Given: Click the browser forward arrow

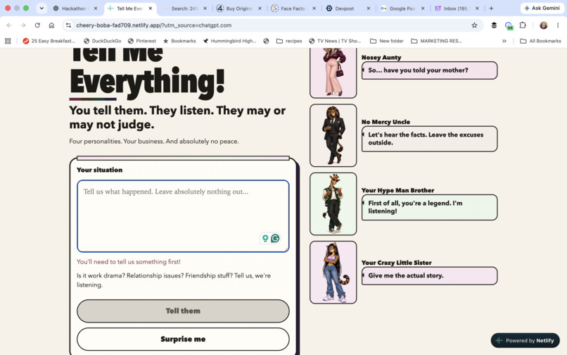Looking at the screenshot, I should (x=23, y=25).
